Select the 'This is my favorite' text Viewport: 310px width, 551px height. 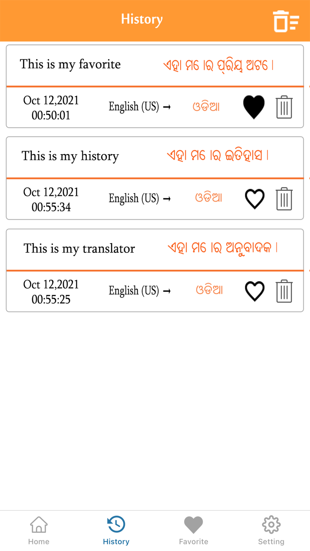[70, 65]
